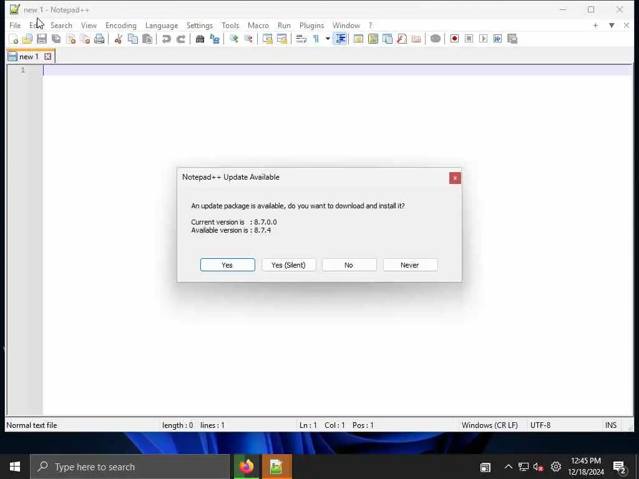Image resolution: width=639 pixels, height=479 pixels.
Task: Click the Undo arrow icon
Action: pyautogui.click(x=166, y=39)
